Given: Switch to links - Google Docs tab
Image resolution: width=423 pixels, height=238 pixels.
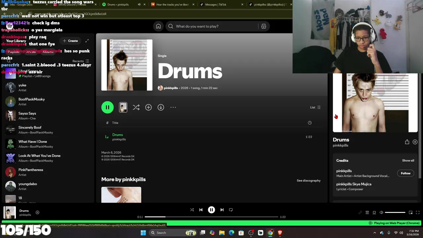Looking at the screenshot, I should (x=25, y=5).
